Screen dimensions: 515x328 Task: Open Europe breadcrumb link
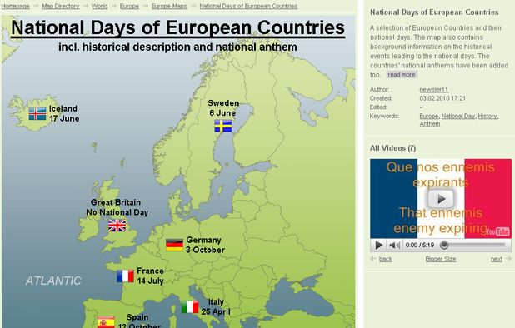click(129, 6)
